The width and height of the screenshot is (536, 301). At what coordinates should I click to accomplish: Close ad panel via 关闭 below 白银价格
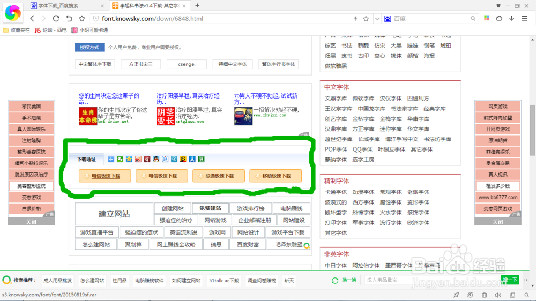[31, 222]
